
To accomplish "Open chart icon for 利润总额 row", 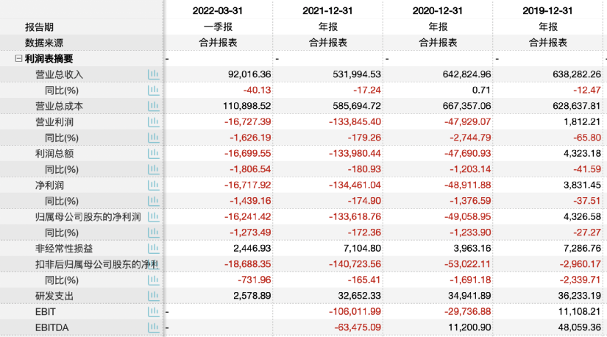I will [154, 154].
